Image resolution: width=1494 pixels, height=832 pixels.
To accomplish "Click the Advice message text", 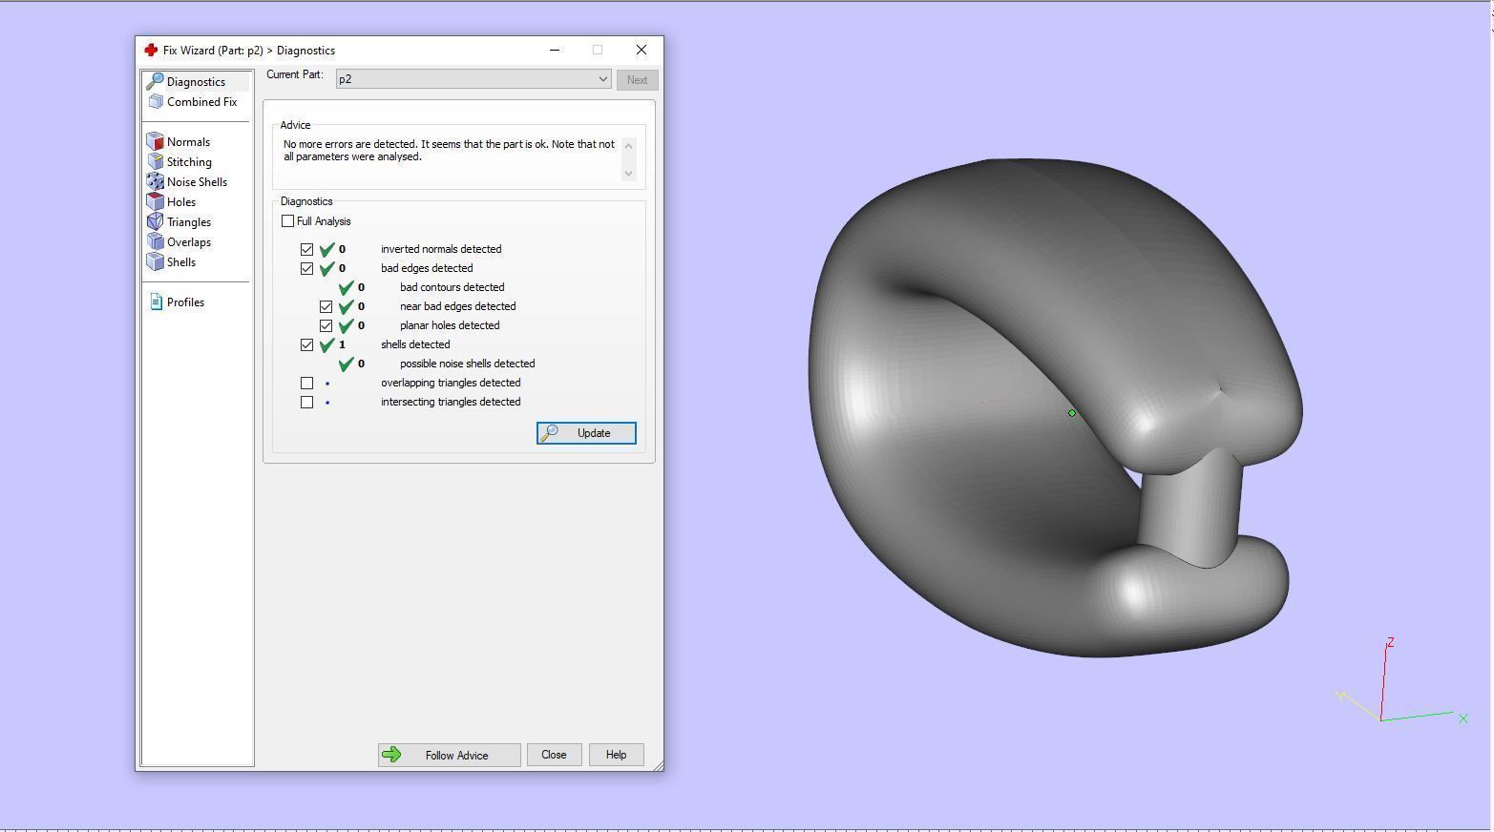I will [449, 151].
